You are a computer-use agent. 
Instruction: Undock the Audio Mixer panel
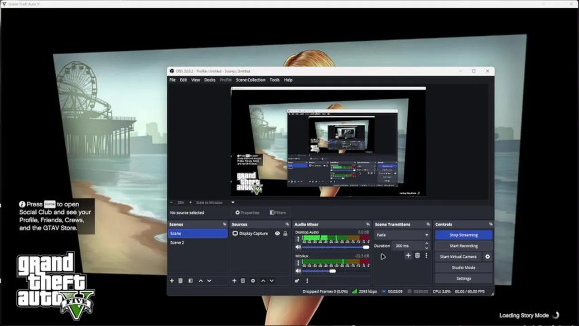tap(367, 225)
